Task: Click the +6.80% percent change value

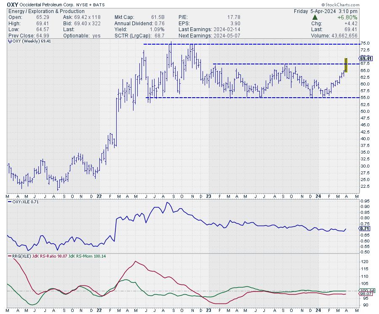Action: [x=349, y=17]
